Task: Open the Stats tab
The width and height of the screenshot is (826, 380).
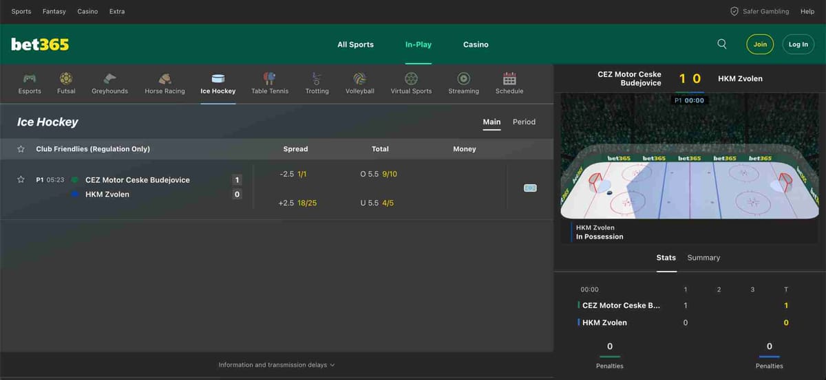Action: (x=666, y=258)
